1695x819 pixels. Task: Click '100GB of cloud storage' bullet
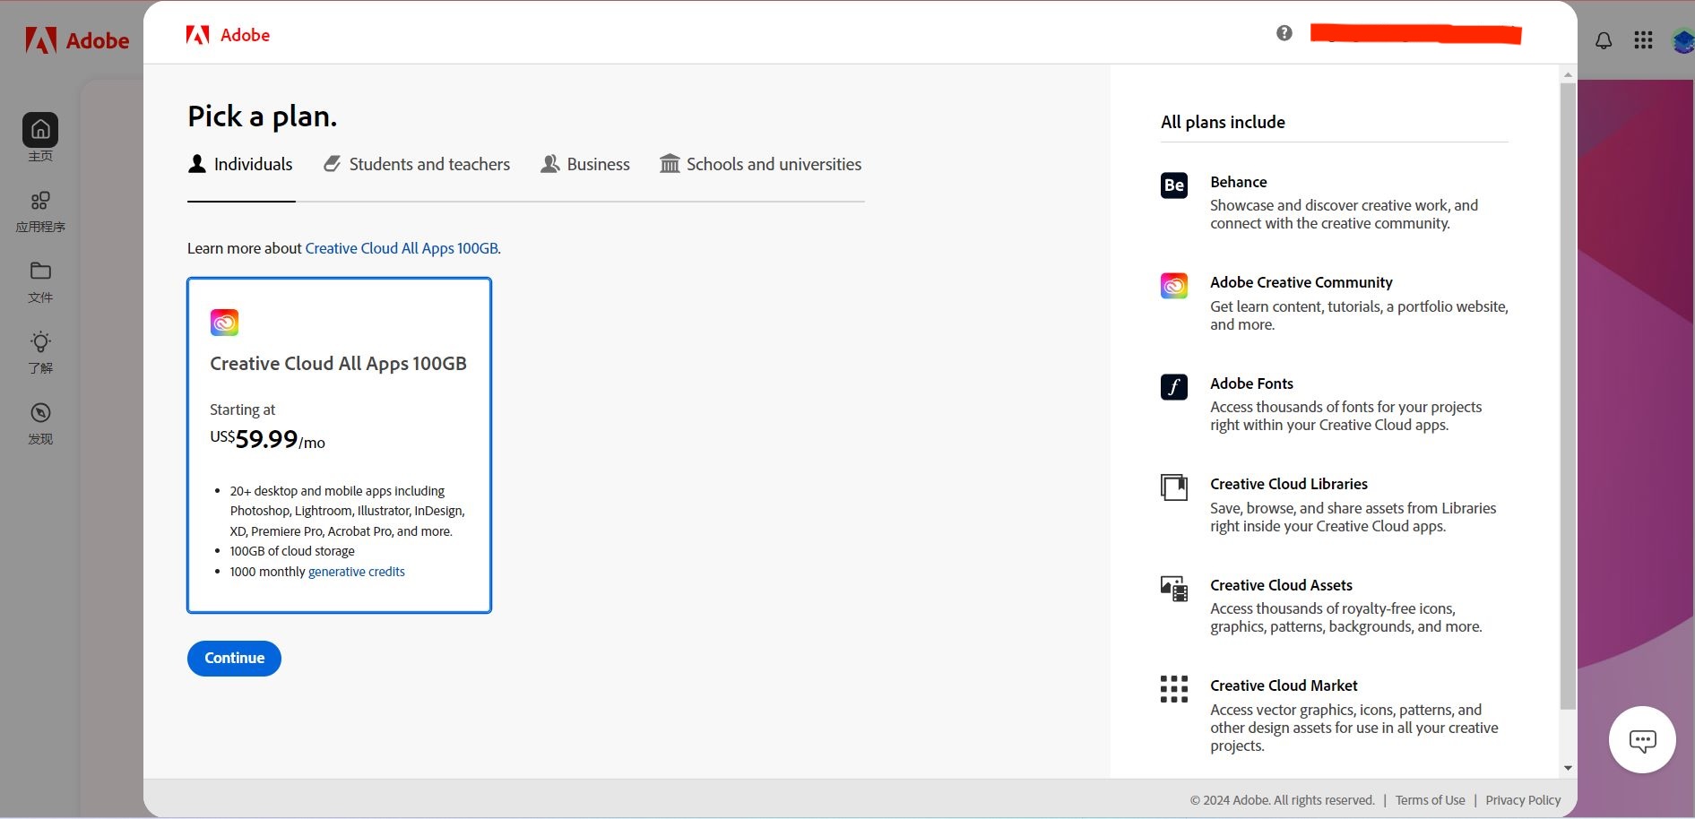click(292, 551)
